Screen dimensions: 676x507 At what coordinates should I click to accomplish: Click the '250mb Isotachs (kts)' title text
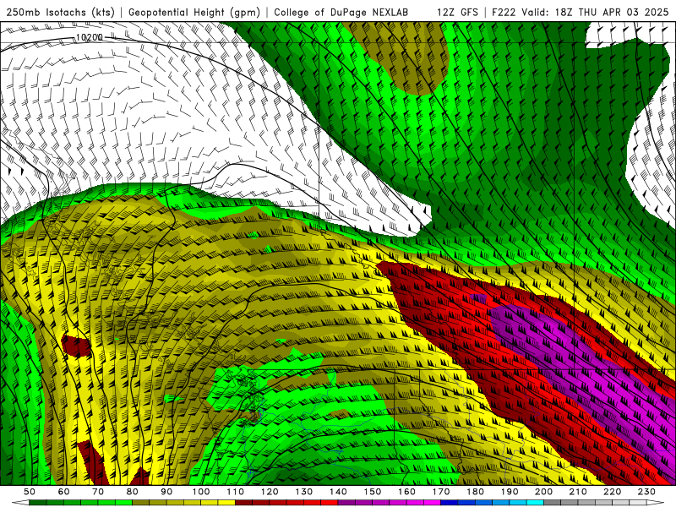[60, 12]
